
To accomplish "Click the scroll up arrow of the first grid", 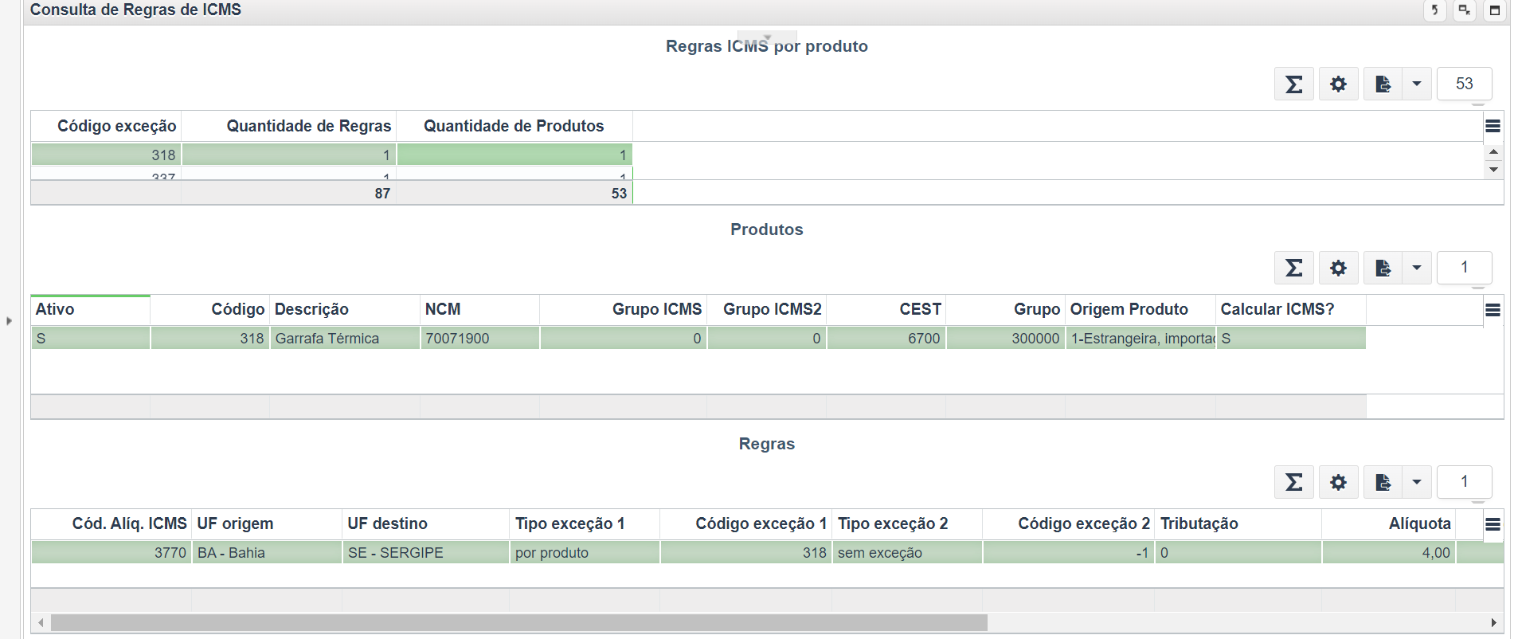I will [x=1494, y=151].
